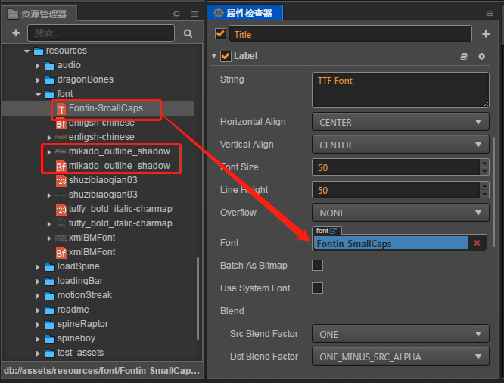The height and width of the screenshot is (383, 504).
Task: Click the Title node name field
Action: (x=350, y=34)
